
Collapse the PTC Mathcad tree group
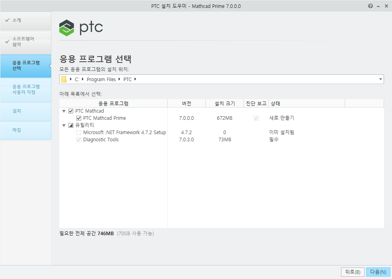click(x=64, y=111)
